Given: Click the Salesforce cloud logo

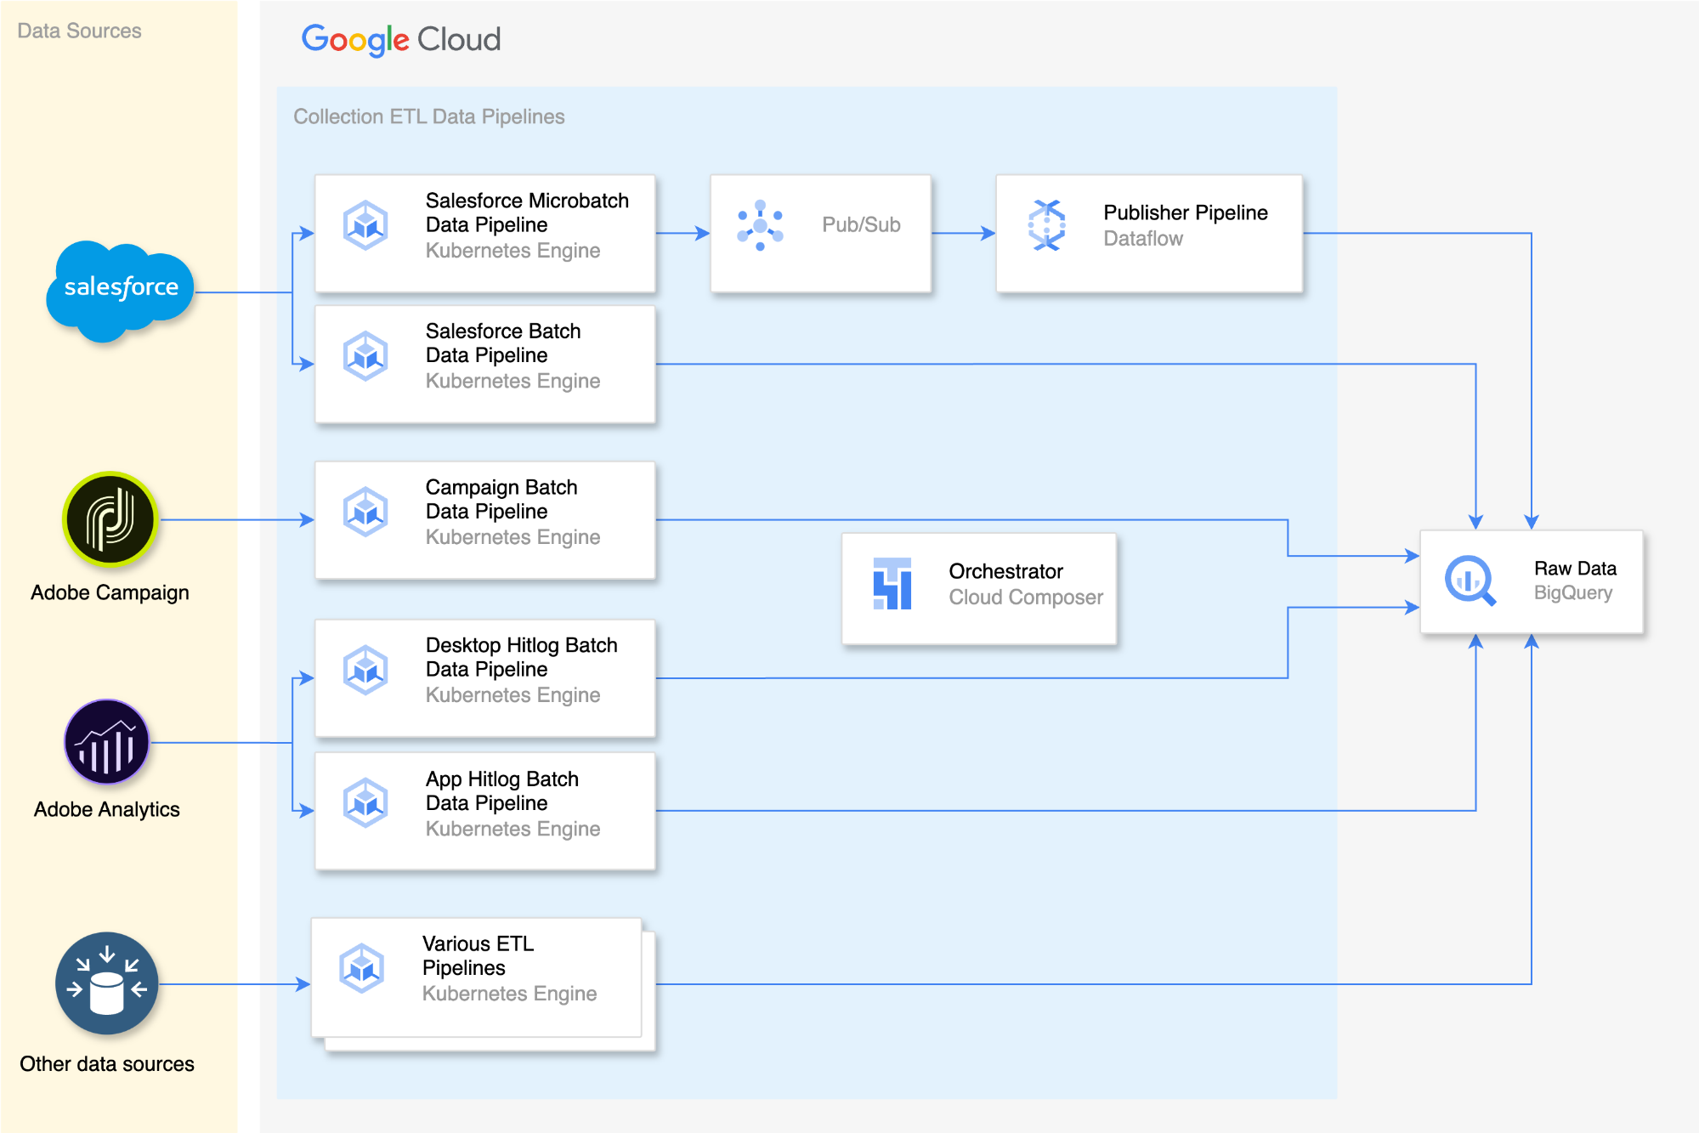Looking at the screenshot, I should [x=120, y=292].
